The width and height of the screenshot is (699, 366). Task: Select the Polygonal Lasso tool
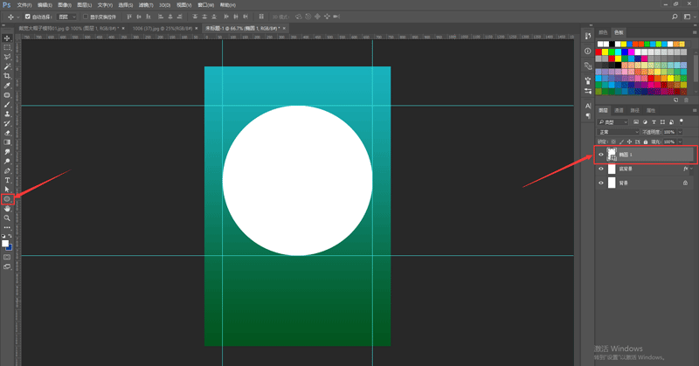7,57
